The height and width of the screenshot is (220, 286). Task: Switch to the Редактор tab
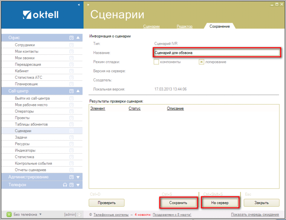[185, 26]
